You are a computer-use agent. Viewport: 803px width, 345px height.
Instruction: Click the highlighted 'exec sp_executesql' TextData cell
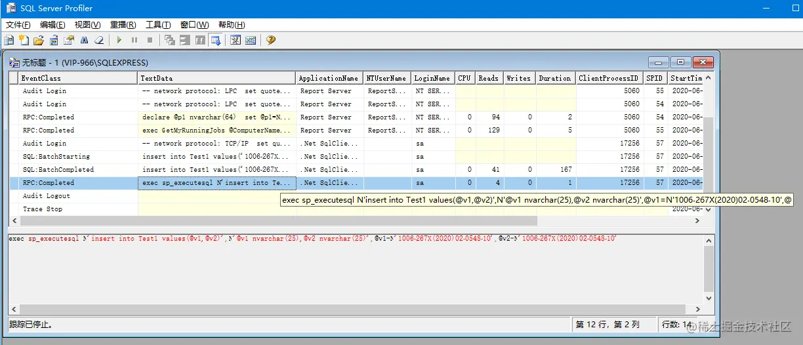[217, 183]
